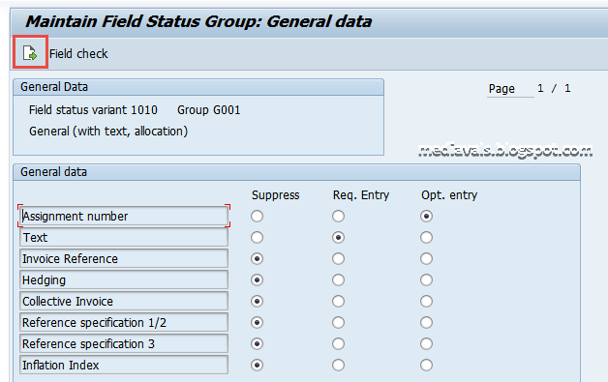The height and width of the screenshot is (382, 608).
Task: Set Invoice Reference to Opt. entry
Action: (x=426, y=259)
